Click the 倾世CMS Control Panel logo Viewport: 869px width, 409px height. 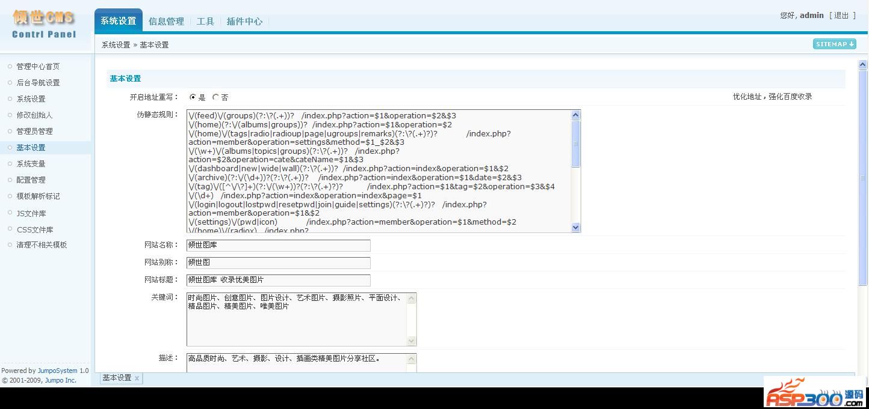(x=44, y=24)
